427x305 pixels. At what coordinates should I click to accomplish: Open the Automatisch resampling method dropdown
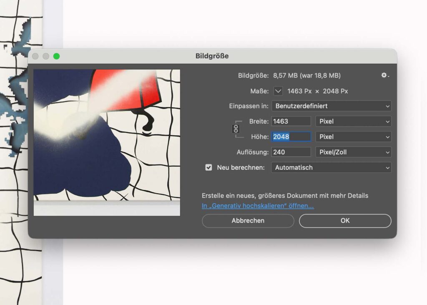(331, 168)
